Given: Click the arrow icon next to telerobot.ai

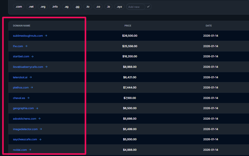Looking at the screenshot, I should click(31, 77).
